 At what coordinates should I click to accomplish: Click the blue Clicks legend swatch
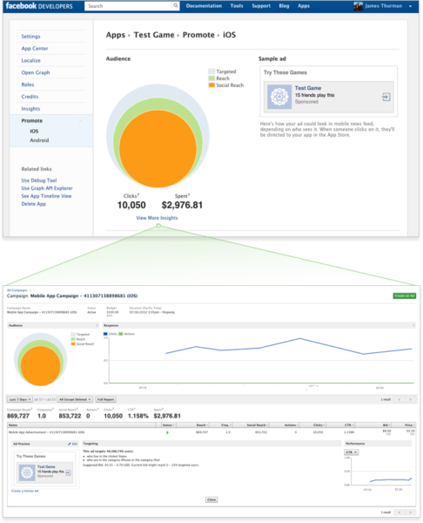pyautogui.click(x=105, y=334)
